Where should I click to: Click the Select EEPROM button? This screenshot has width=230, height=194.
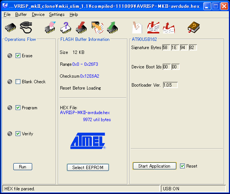pos(88,167)
